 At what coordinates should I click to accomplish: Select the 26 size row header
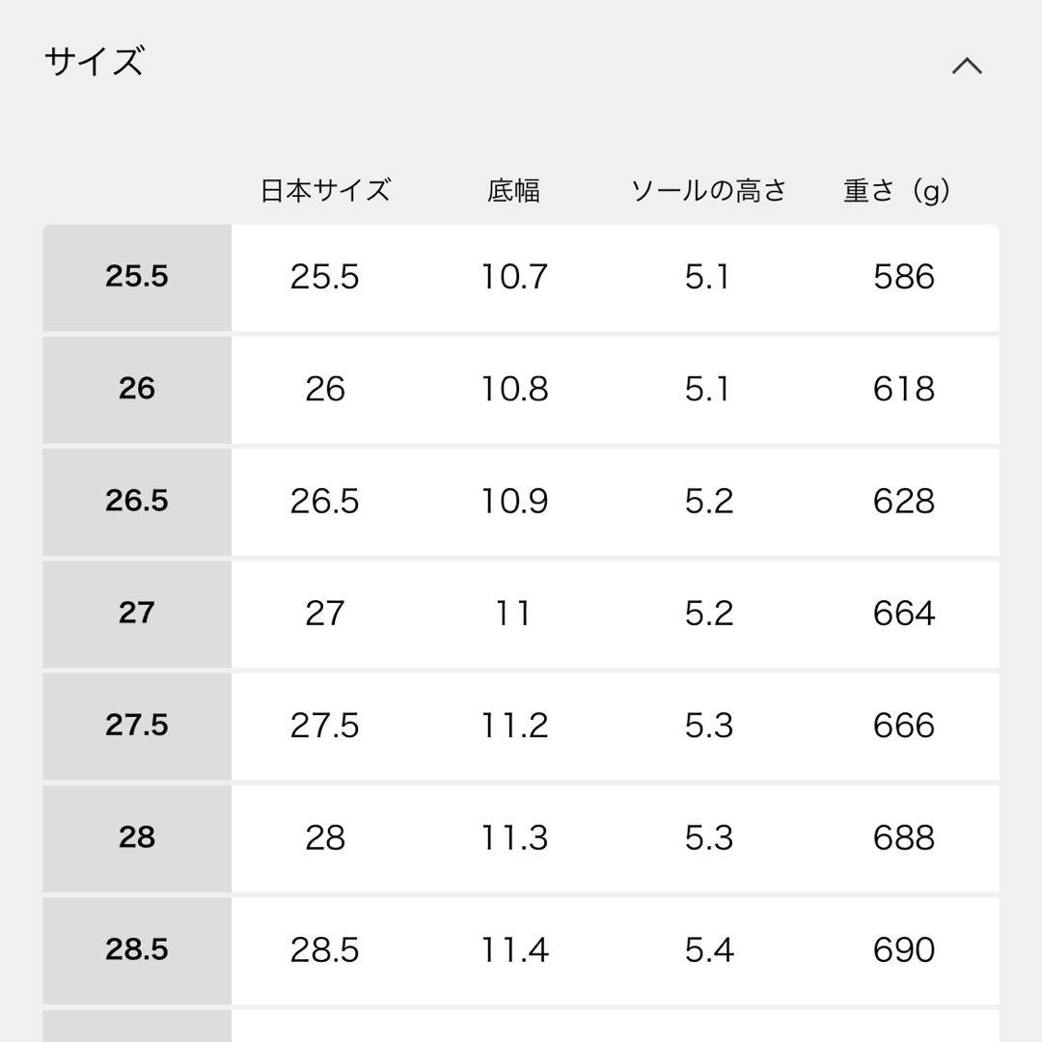click(x=135, y=390)
